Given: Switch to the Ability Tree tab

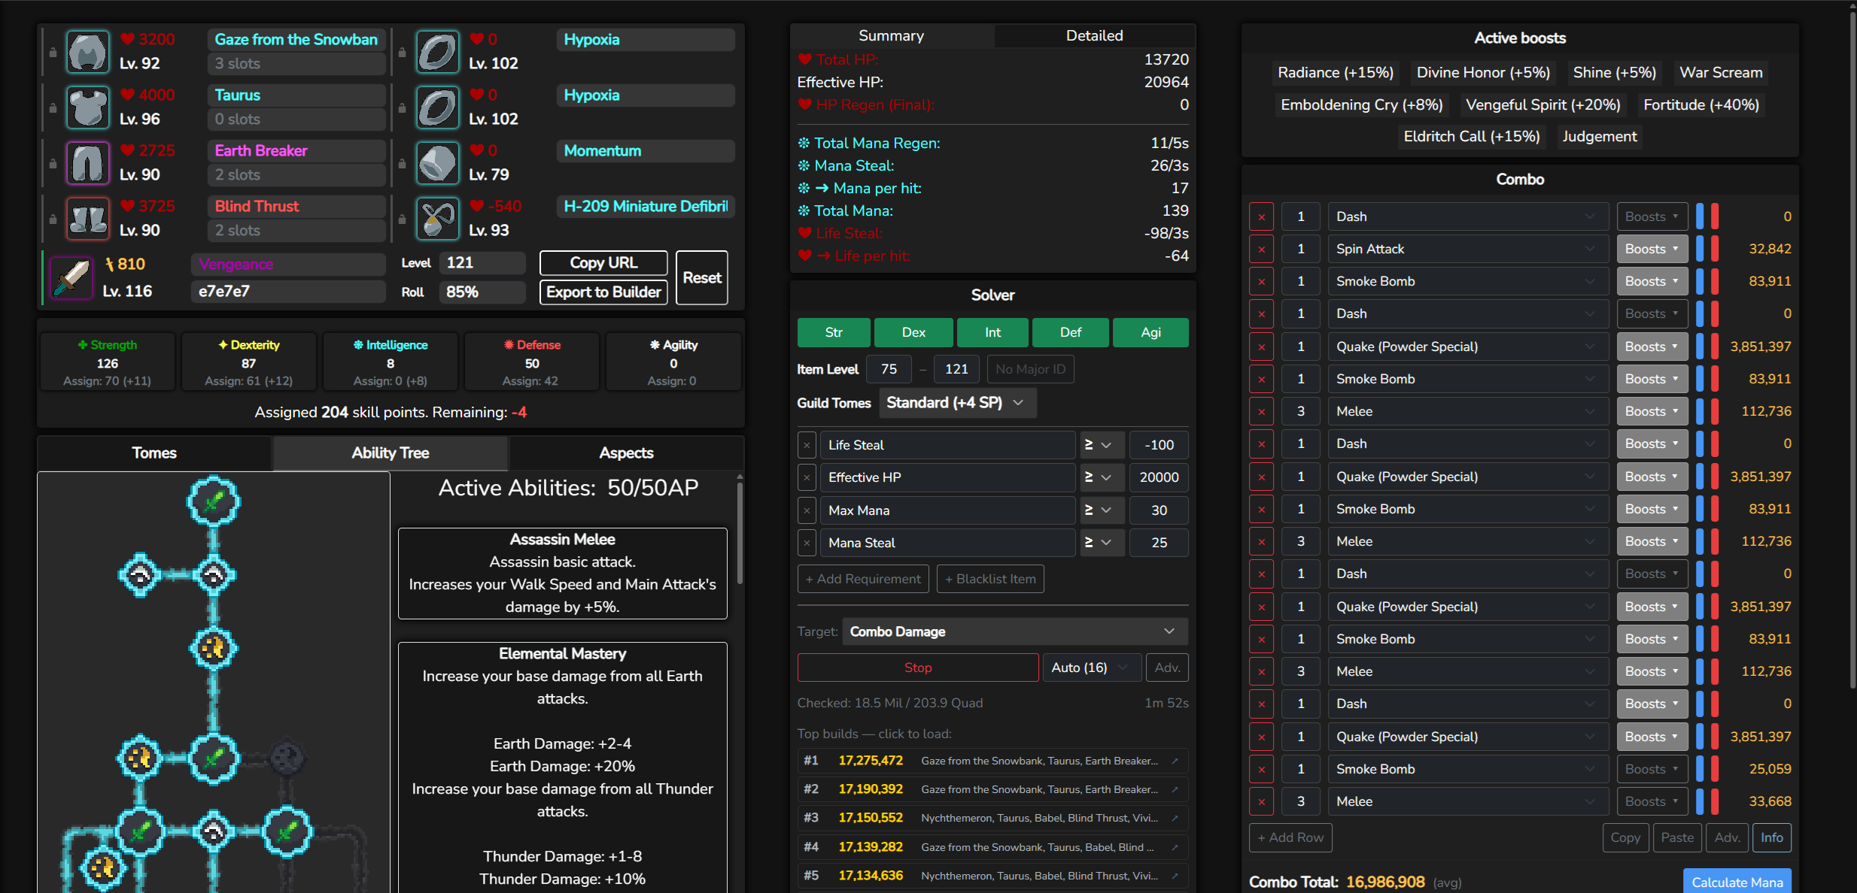Looking at the screenshot, I should click(x=390, y=453).
